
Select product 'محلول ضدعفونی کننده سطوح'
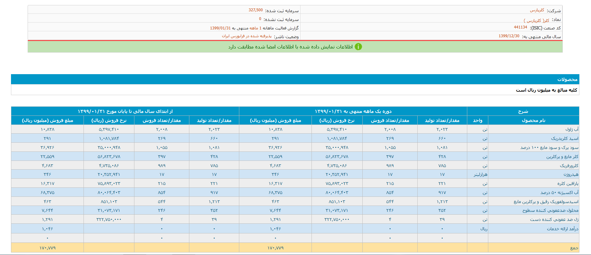(x=550, y=210)
